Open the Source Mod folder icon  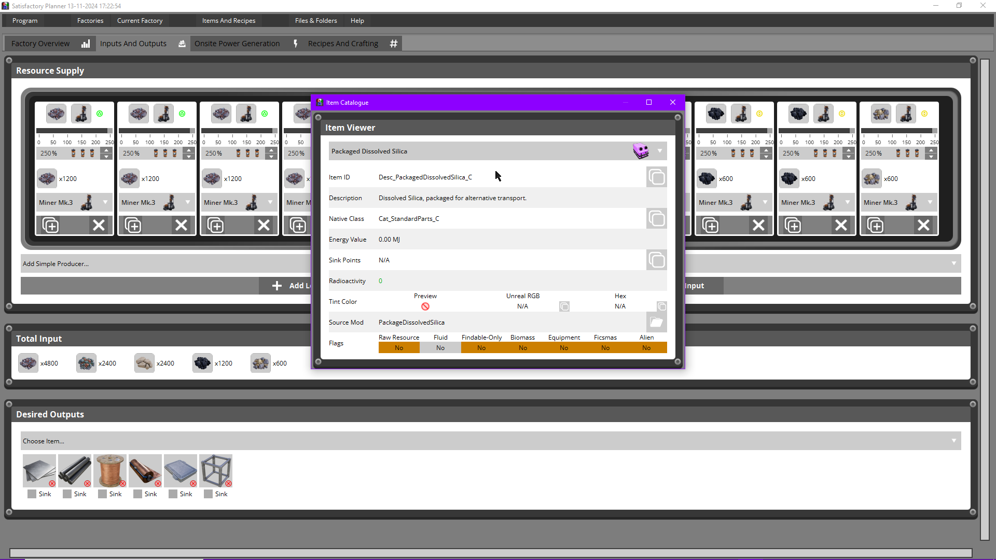tap(656, 322)
